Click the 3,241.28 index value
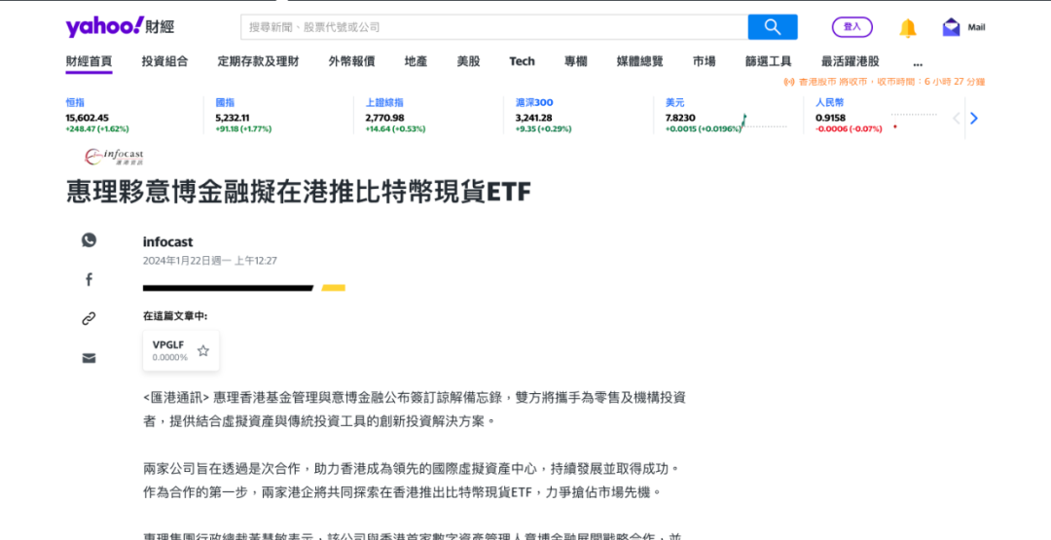The height and width of the screenshot is (540, 1051). click(x=533, y=118)
